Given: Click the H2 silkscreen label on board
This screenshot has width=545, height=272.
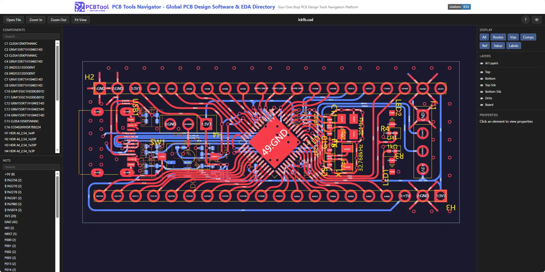Looking at the screenshot, I should click(89, 77).
